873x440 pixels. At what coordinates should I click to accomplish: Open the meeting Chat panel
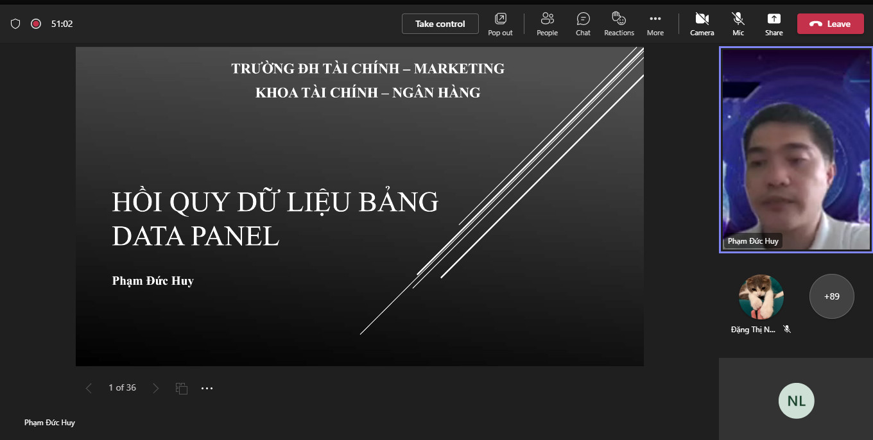pyautogui.click(x=583, y=24)
